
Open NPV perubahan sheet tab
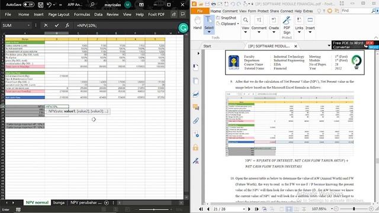(86, 202)
